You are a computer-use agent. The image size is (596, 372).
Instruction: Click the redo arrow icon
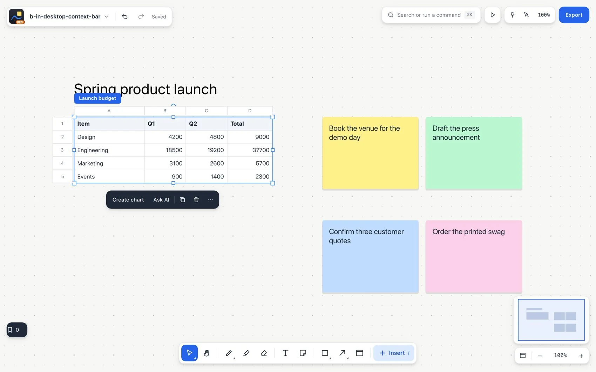coord(141,16)
